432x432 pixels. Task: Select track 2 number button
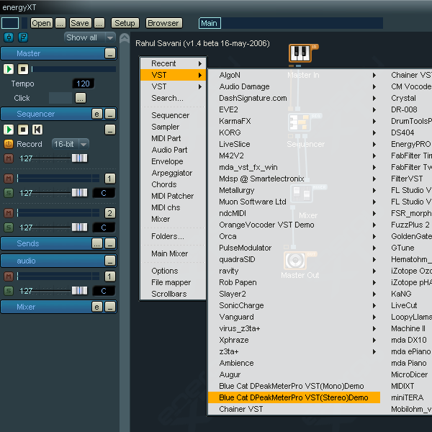[110, 213]
